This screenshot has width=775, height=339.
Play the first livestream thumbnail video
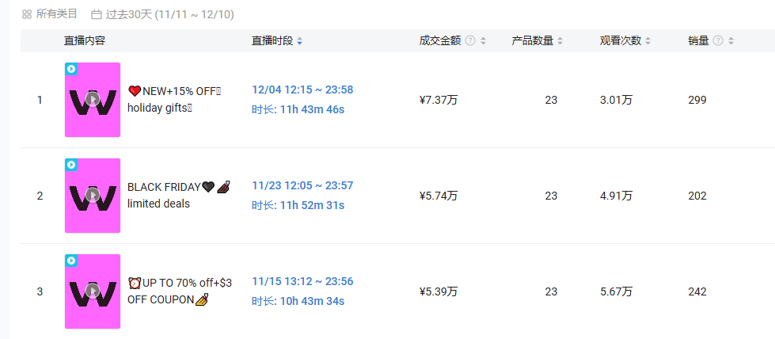[93, 100]
